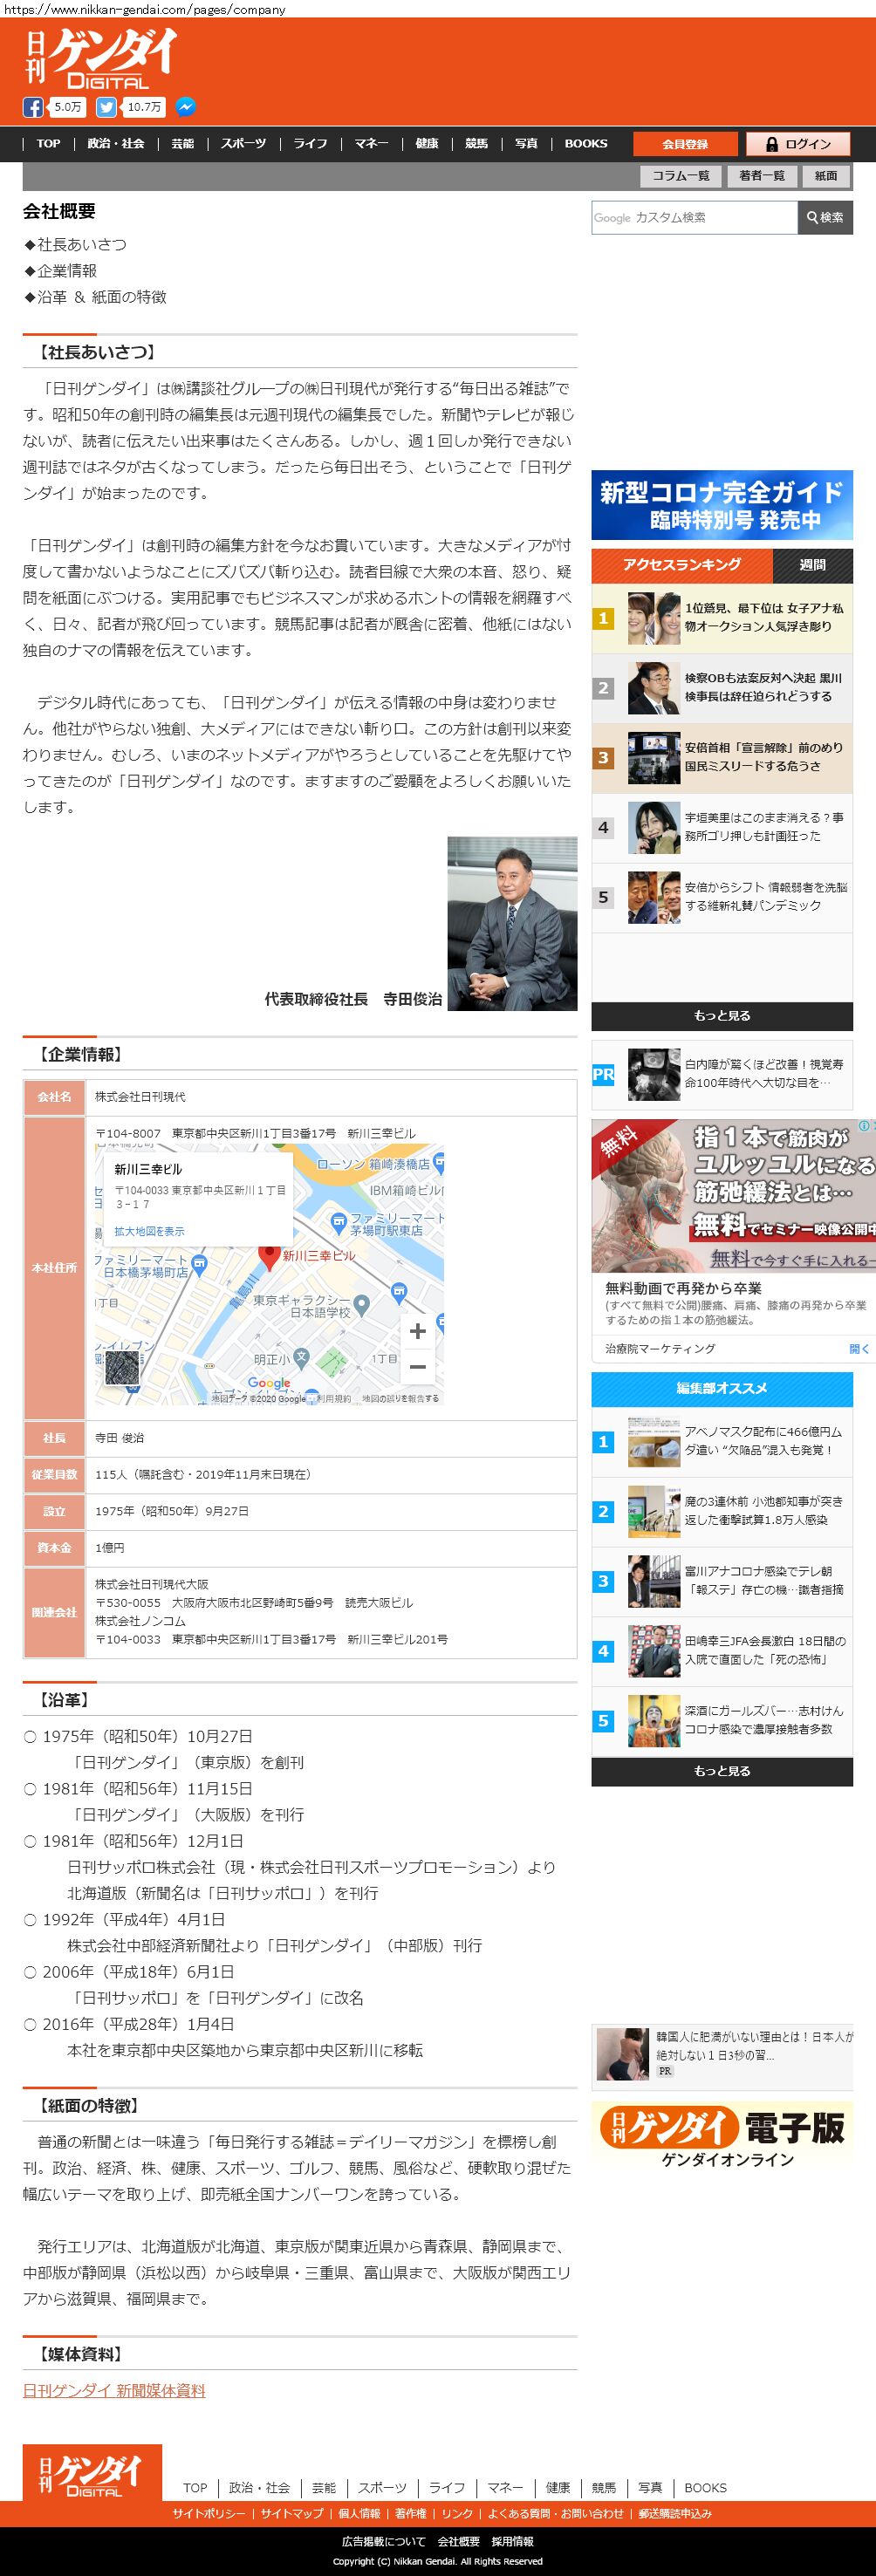Toggle the satellite view thumbnail on map
The image size is (876, 2576).
tap(122, 1368)
